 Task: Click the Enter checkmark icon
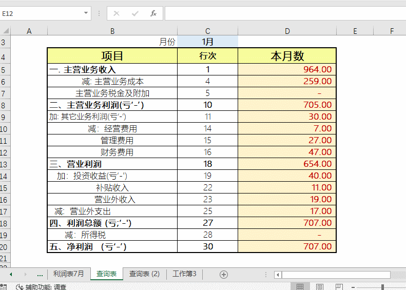[135, 13]
